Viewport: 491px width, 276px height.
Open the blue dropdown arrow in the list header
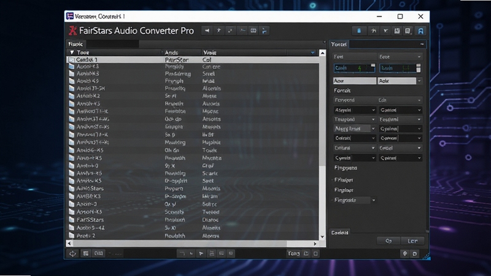[x=312, y=53]
